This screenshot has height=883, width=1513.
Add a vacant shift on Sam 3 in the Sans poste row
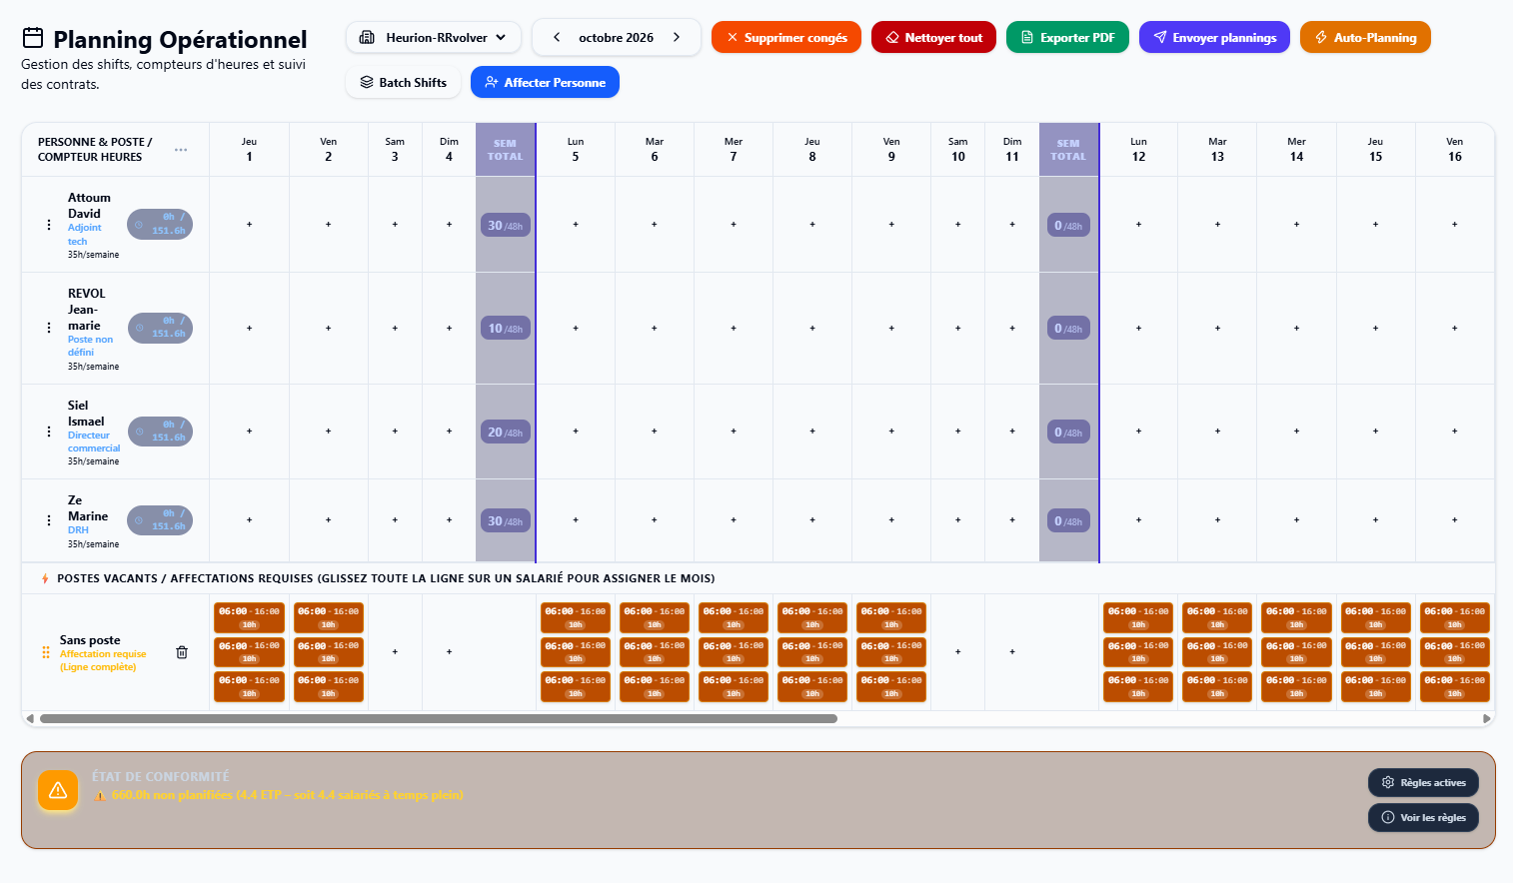(x=395, y=652)
